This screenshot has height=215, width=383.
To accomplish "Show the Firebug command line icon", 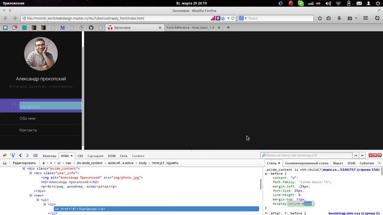I will [35, 155].
